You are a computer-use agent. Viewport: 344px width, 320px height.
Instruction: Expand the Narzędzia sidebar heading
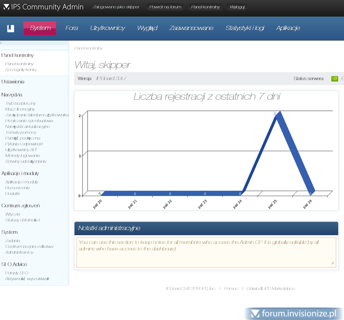12,95
